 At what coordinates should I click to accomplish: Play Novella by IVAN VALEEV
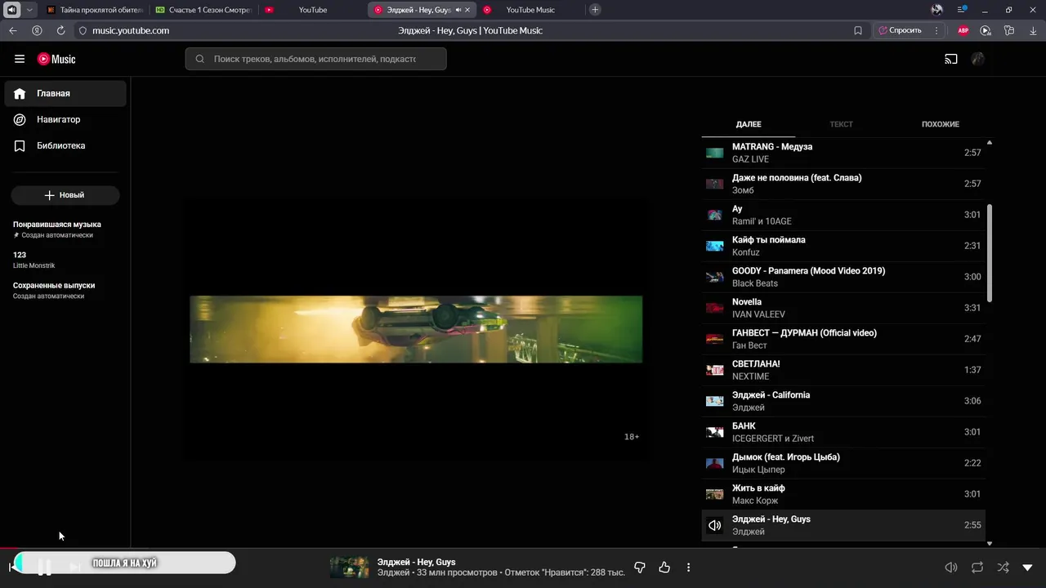tap(843, 308)
